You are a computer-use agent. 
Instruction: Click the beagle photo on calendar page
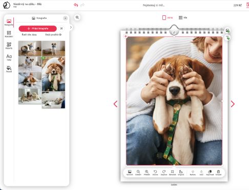pyautogui.click(x=174, y=101)
